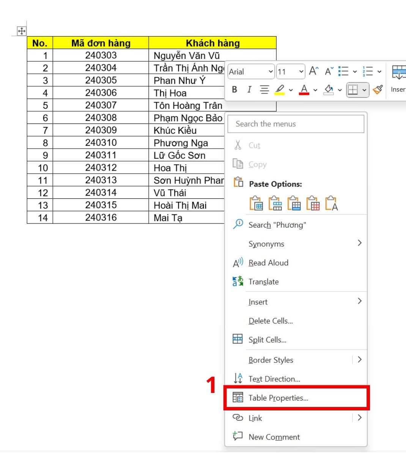Select the first paste option icon
Image resolution: width=406 pixels, height=456 pixels.
(x=256, y=203)
